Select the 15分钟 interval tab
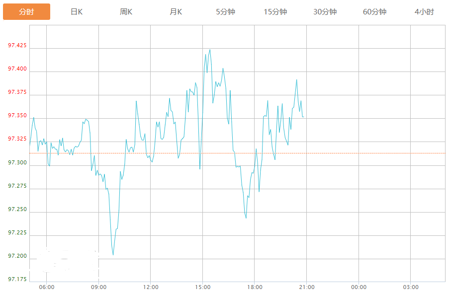The image size is (449, 292). (275, 12)
